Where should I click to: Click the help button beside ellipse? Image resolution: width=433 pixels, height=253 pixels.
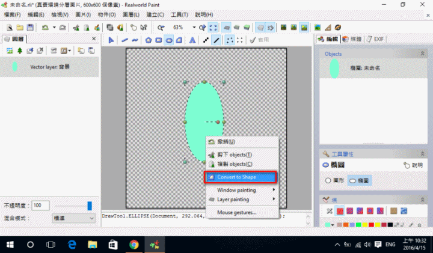click(x=413, y=165)
